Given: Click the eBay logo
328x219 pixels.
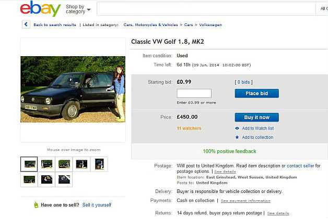Looking at the screenshot, I should coord(40,8).
